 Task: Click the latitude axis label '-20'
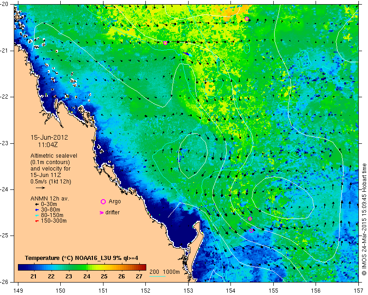click(4, 4)
